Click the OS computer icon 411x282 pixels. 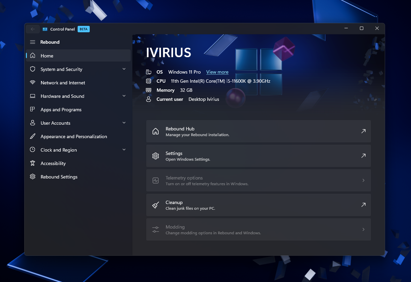[x=149, y=72]
